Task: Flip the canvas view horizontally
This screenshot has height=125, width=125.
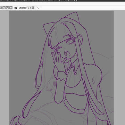Action: 16,8
